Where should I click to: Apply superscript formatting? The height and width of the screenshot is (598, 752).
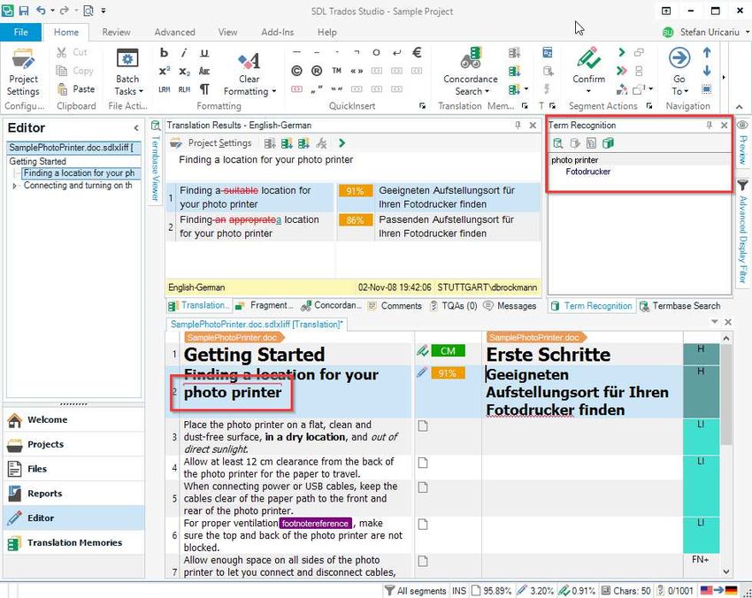[x=164, y=71]
